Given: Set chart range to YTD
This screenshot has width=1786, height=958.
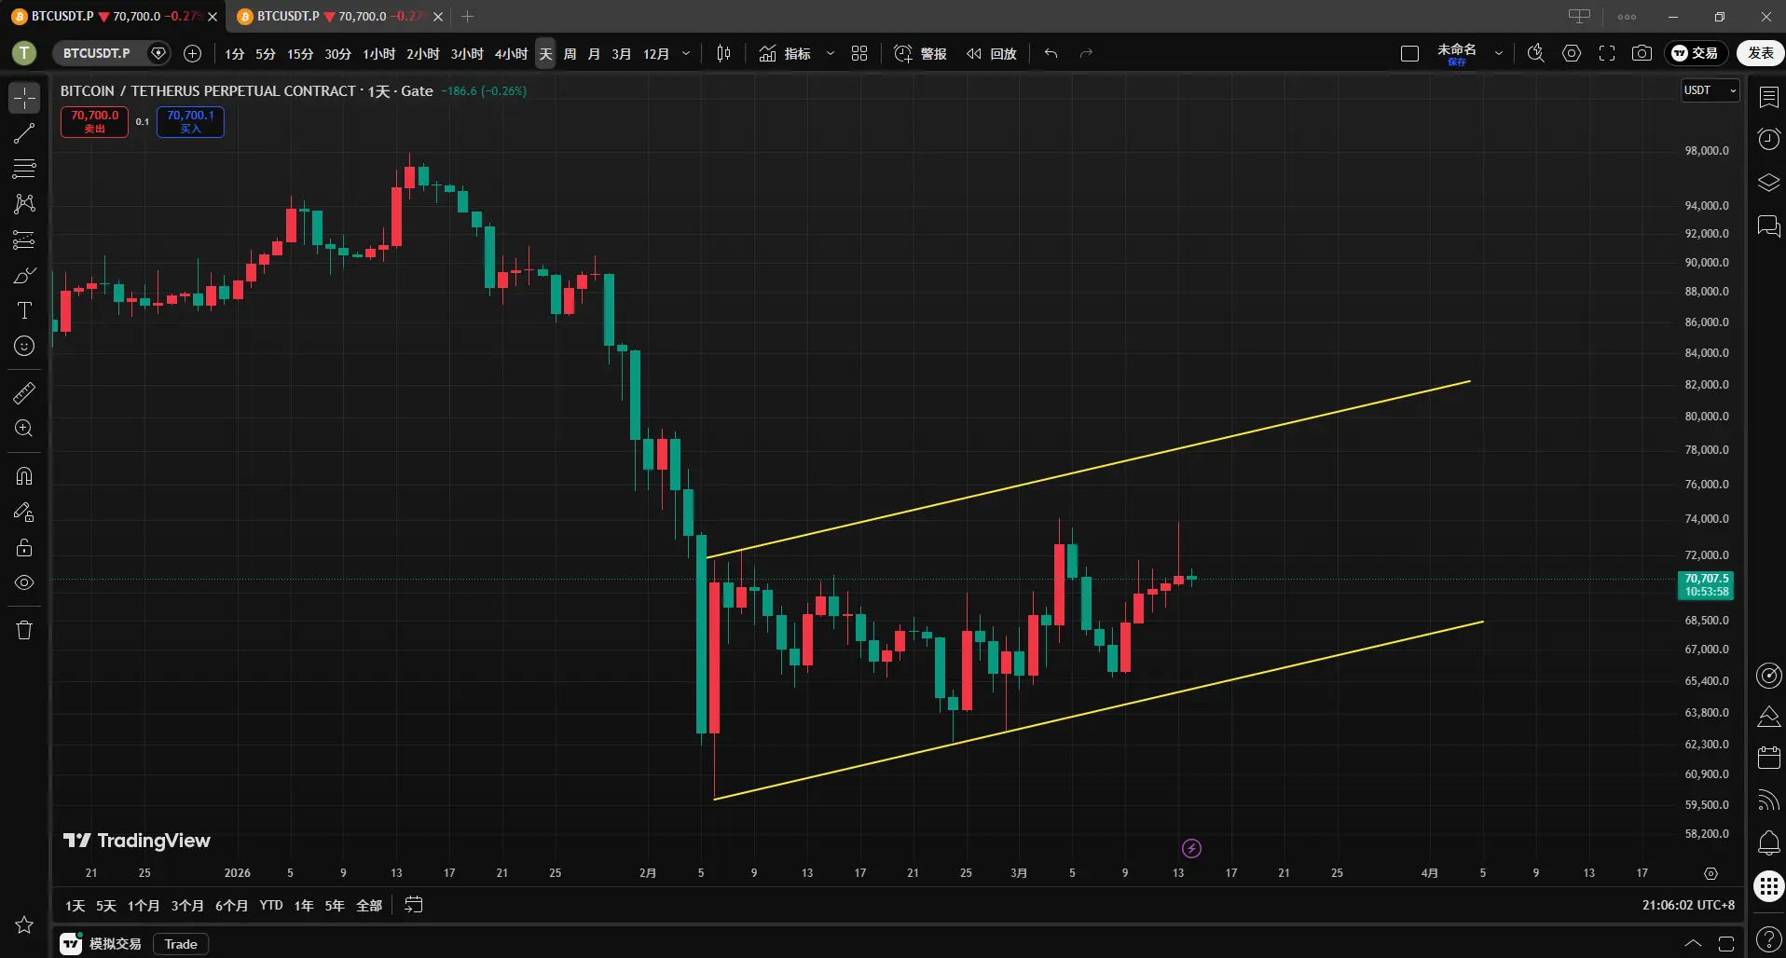Looking at the screenshot, I should pyautogui.click(x=271, y=906).
